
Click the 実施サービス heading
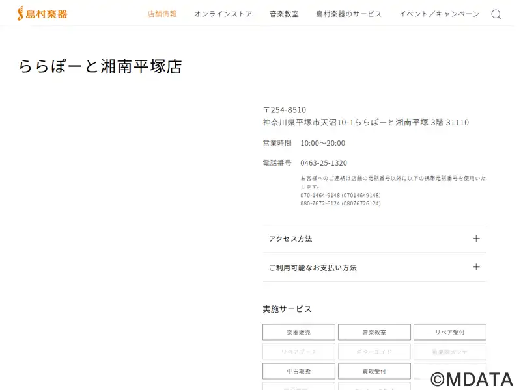click(287, 309)
